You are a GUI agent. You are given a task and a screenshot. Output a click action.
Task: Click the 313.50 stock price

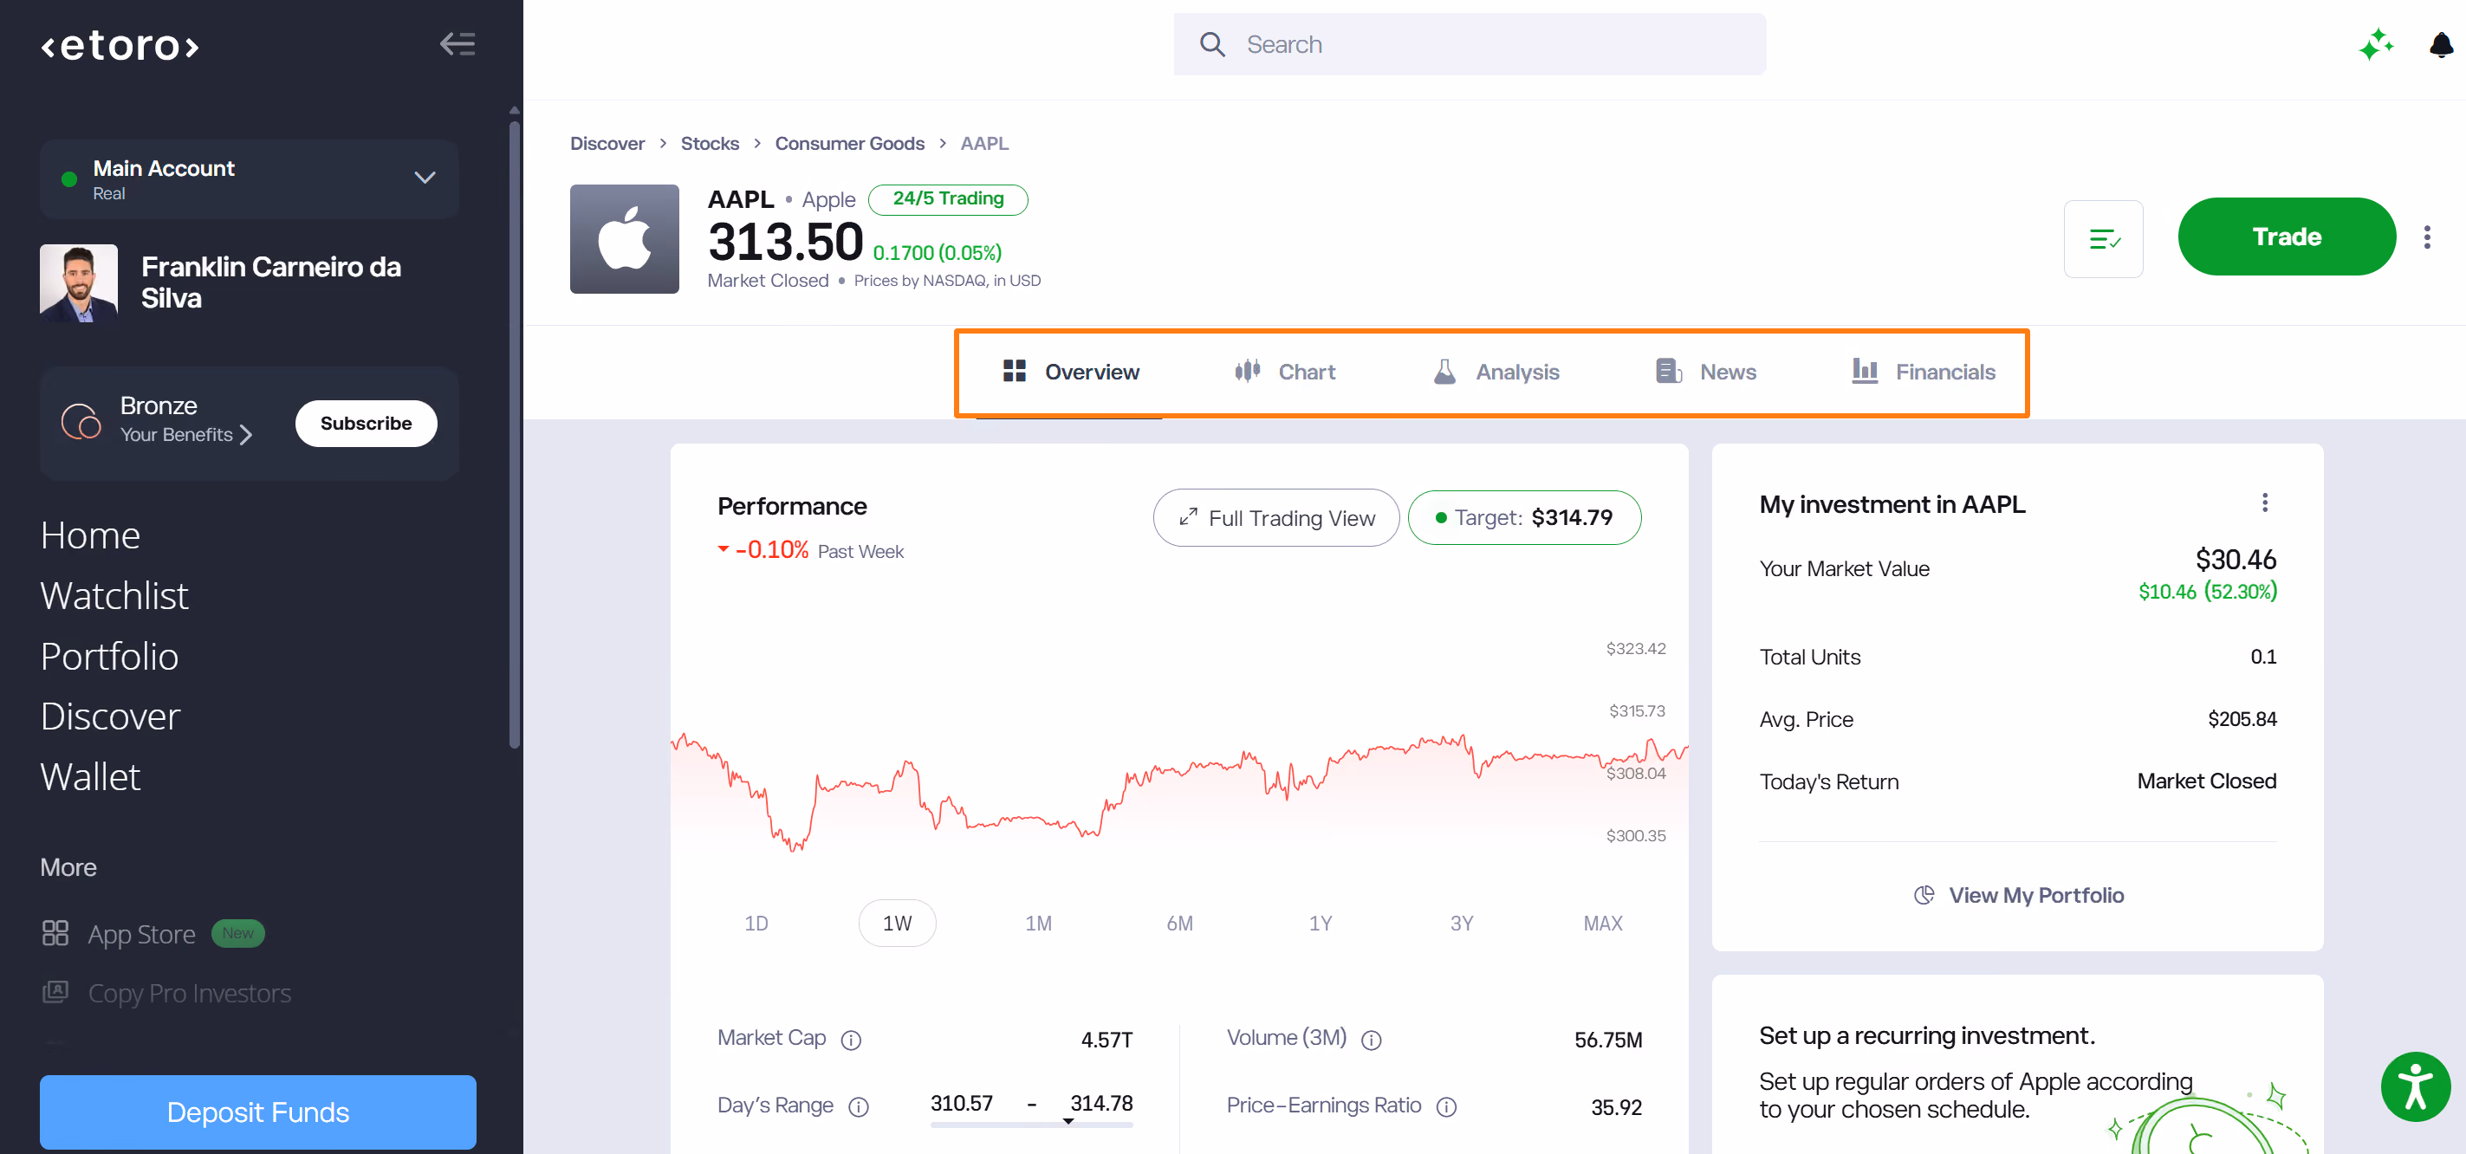coord(786,241)
